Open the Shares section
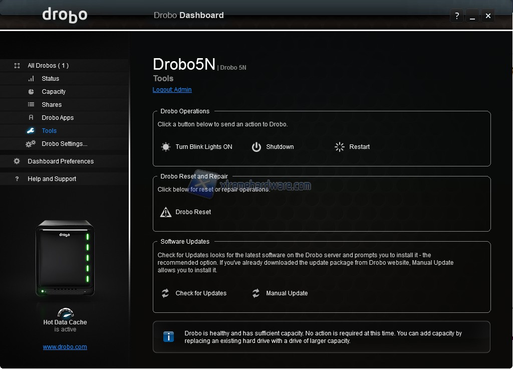Viewport: 513px width, 369px height. 52,105
